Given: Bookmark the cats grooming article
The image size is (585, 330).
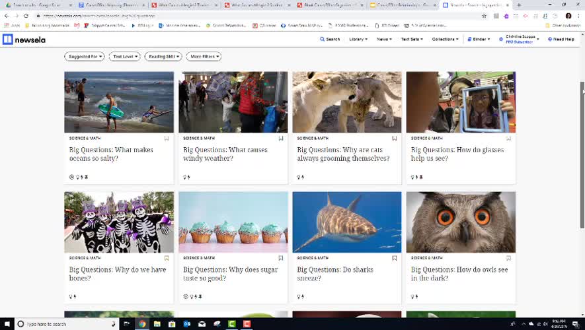Looking at the screenshot, I should coord(395,139).
